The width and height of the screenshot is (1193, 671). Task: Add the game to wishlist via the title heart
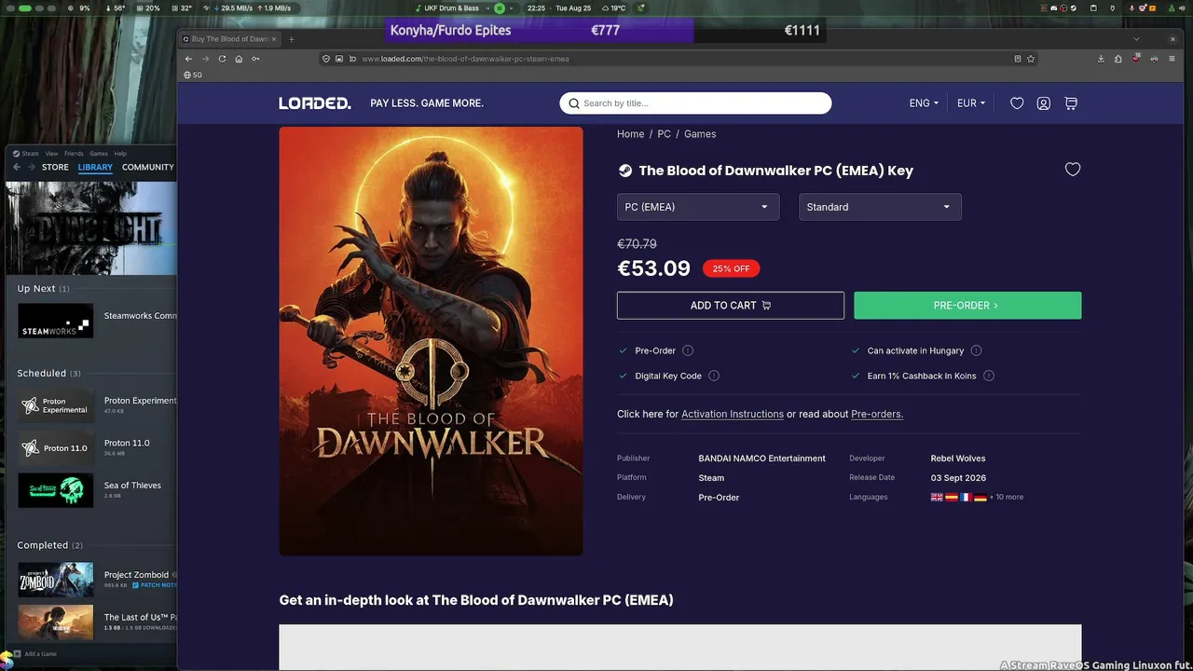1073,170
